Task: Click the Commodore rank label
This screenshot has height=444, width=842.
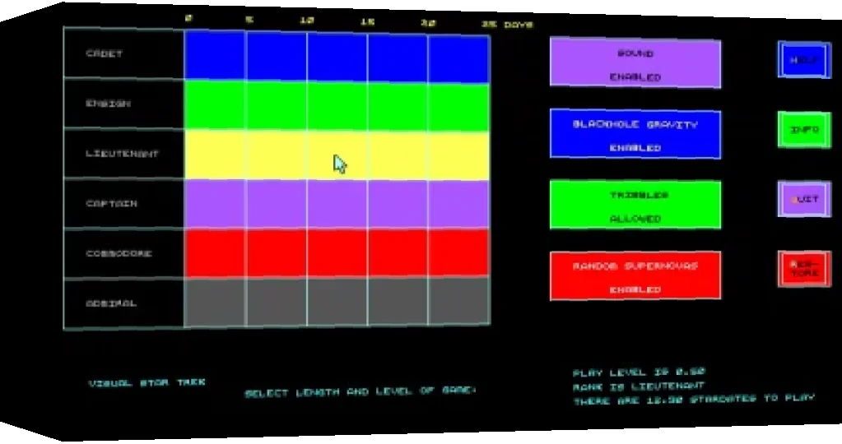Action: [119, 253]
